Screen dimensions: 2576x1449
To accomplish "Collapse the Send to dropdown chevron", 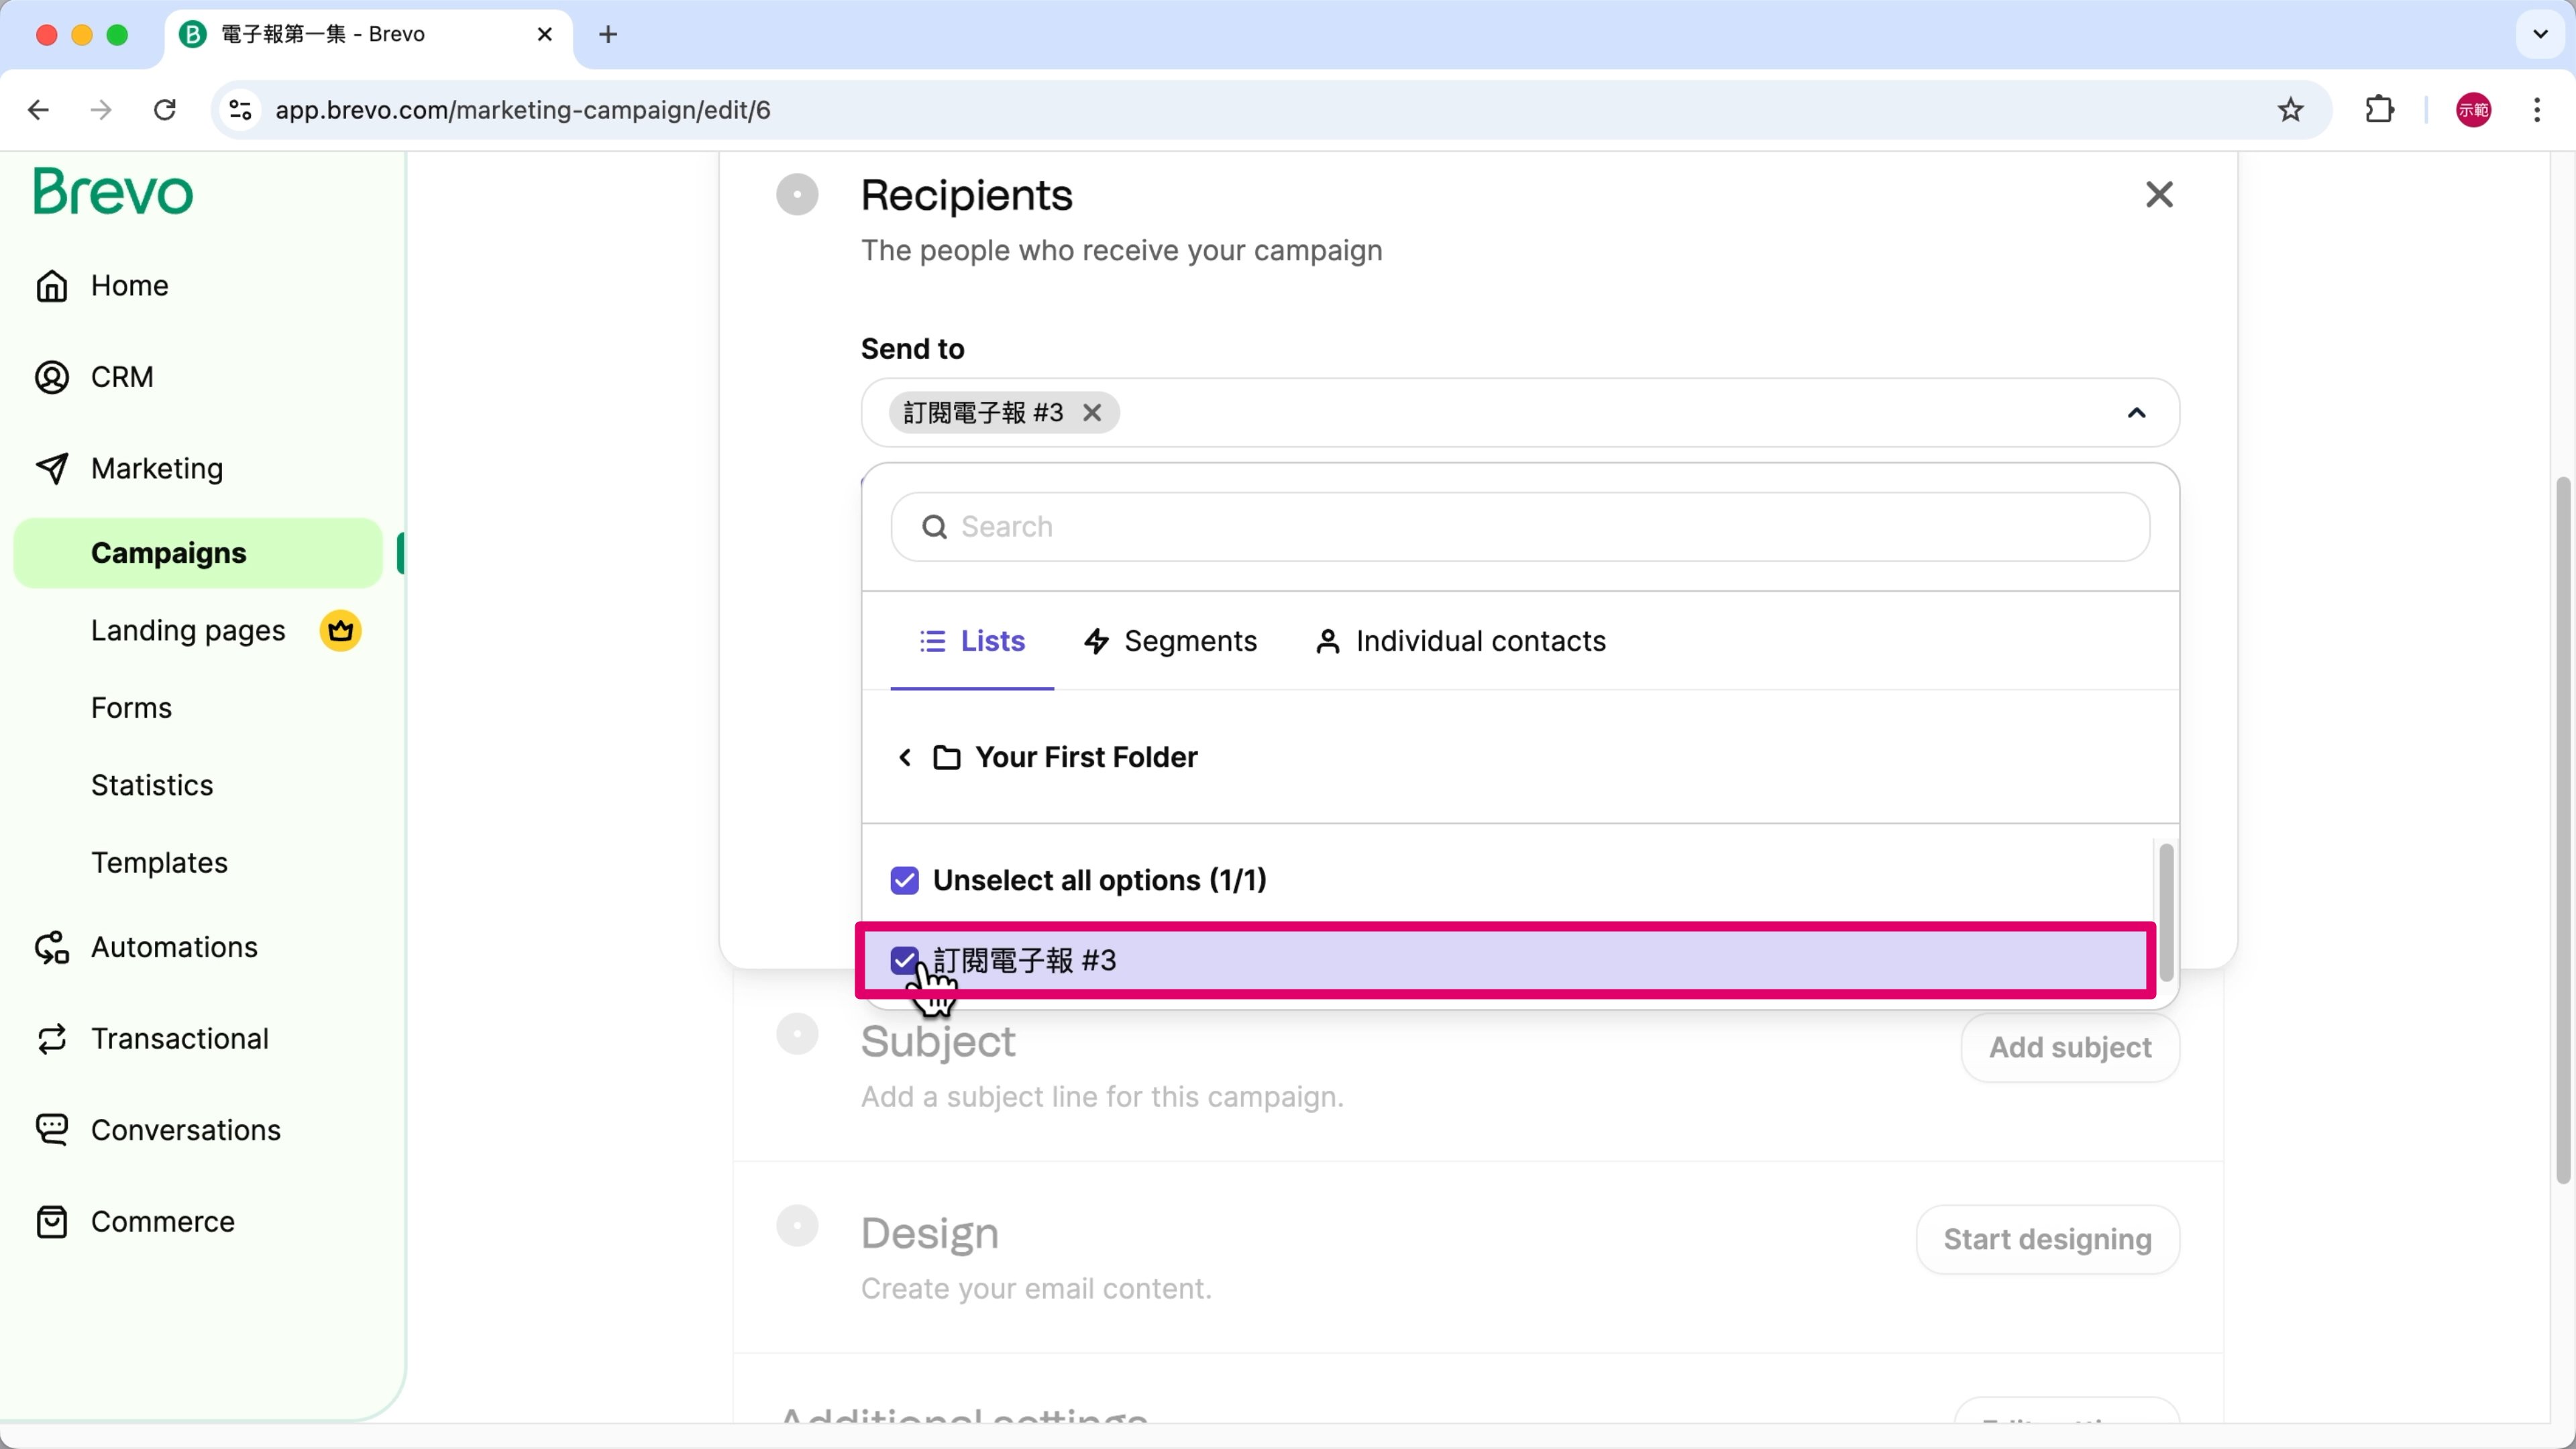I will (2136, 413).
